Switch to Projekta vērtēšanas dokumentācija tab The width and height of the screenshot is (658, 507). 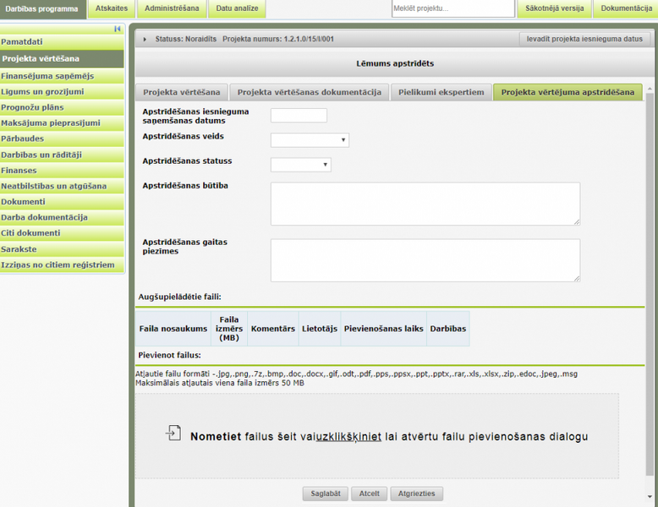click(309, 92)
